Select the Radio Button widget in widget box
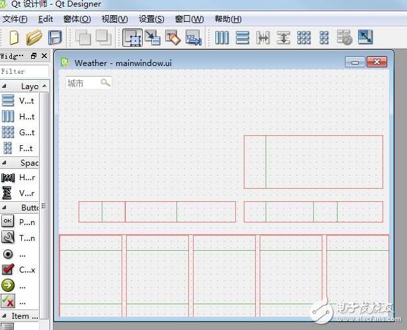This screenshot has width=407, height=330. 18,253
